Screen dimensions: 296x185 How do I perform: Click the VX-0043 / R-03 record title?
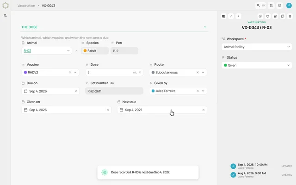(257, 28)
